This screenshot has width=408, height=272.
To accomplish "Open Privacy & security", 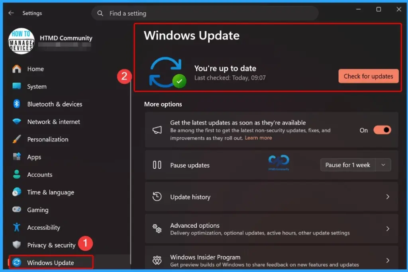I will tap(51, 245).
